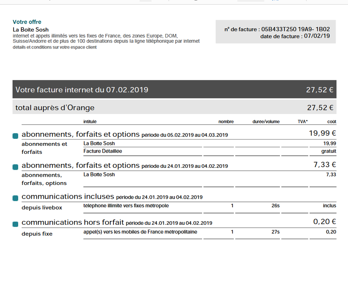The height and width of the screenshot is (286, 348).
Task: Click the "depuis fixe" row label
Action: [x=37, y=234]
